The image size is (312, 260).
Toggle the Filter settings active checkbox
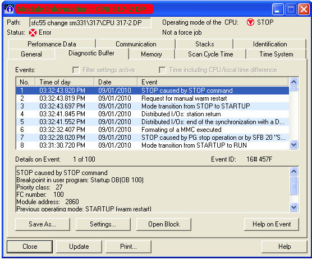(76, 70)
